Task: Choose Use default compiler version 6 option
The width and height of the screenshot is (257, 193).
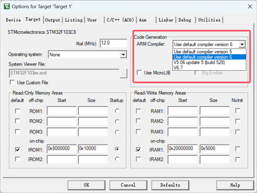Action: click(x=209, y=57)
